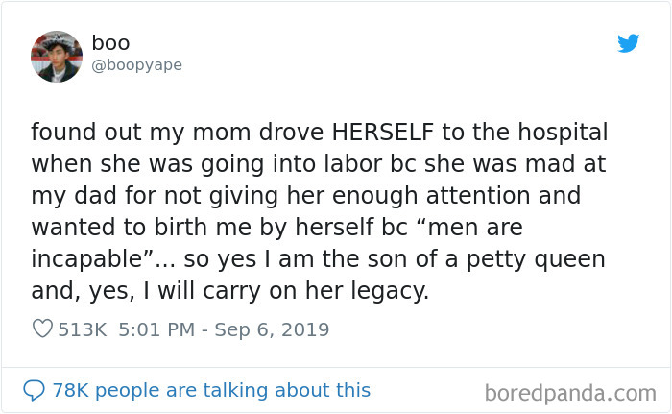672x414 pixels.
Task: Click the display name "boo"
Action: tap(110, 42)
